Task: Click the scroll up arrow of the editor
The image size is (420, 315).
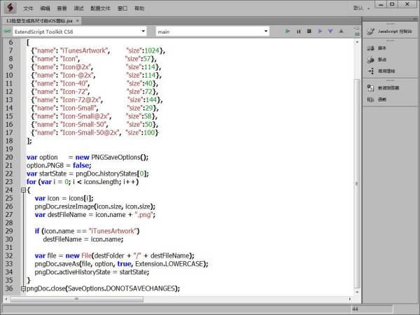Action: point(357,42)
